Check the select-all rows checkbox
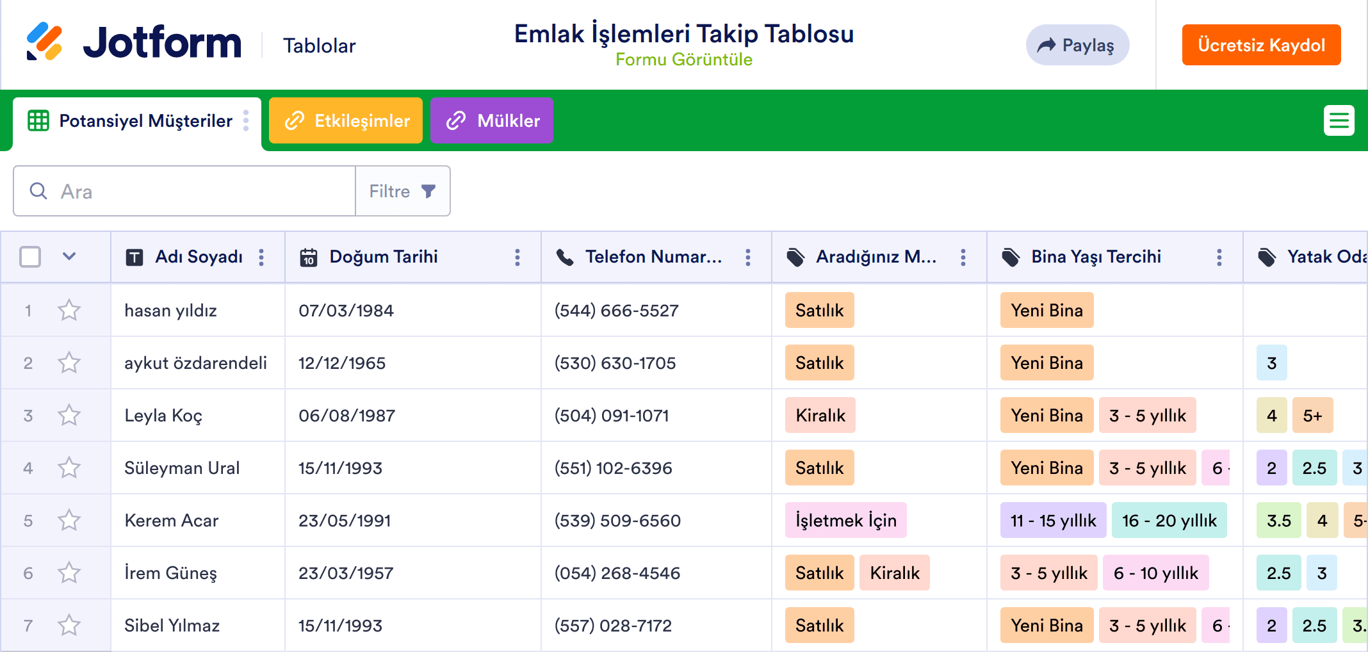The width and height of the screenshot is (1368, 652). pyautogui.click(x=30, y=257)
